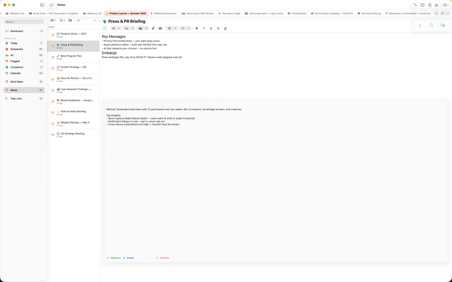The height and width of the screenshot is (282, 452).
Task: Toggle bold formatting
Action: (197, 28)
